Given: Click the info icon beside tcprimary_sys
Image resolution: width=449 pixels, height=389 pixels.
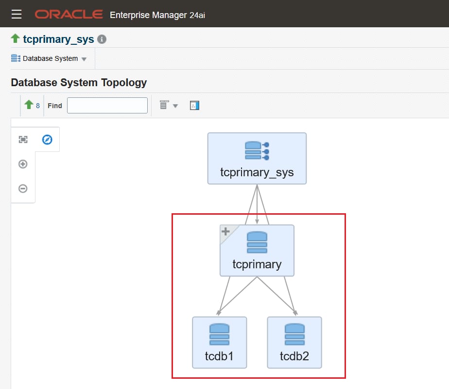Looking at the screenshot, I should [x=102, y=39].
